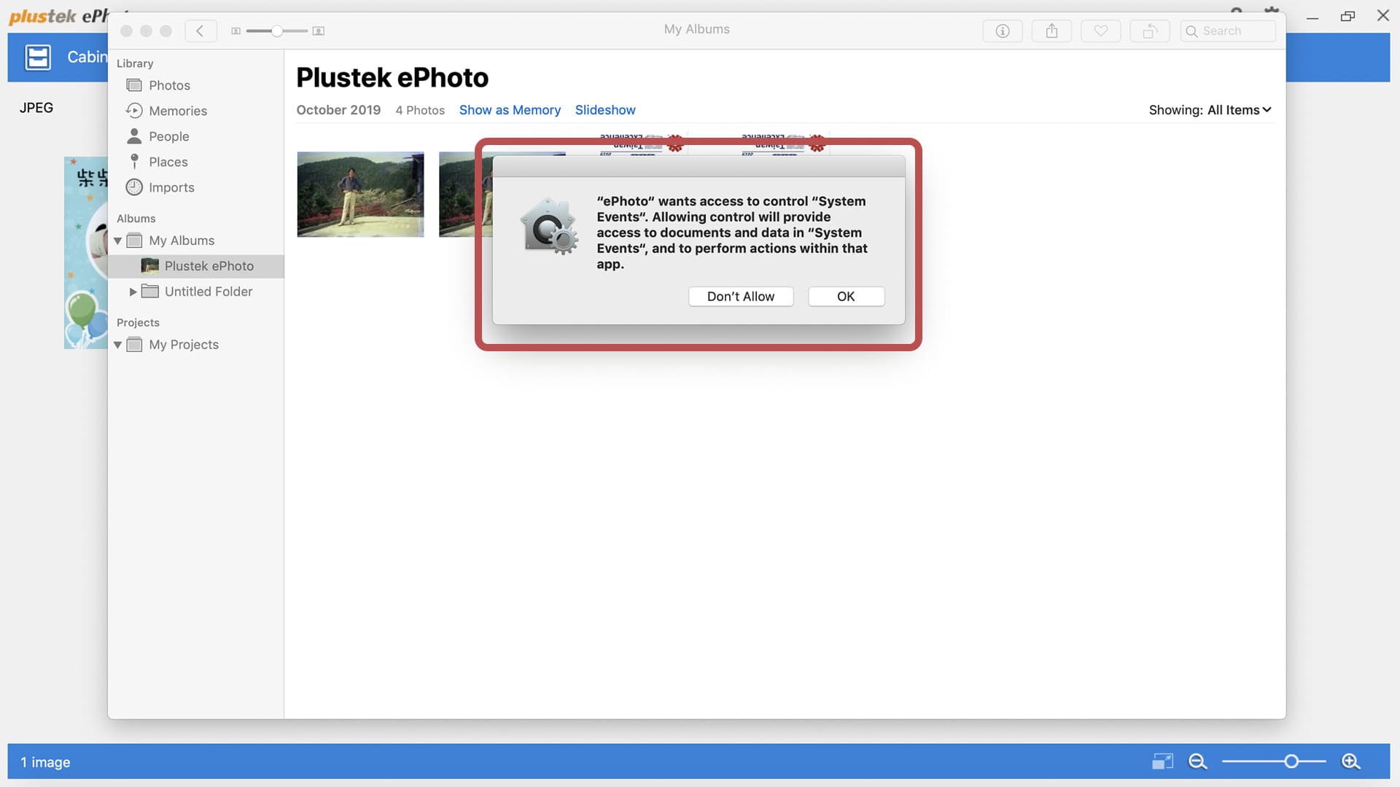Screen dimensions: 1400x787
Task: Collapse the My Albums disclosure triangle
Action: coord(117,240)
